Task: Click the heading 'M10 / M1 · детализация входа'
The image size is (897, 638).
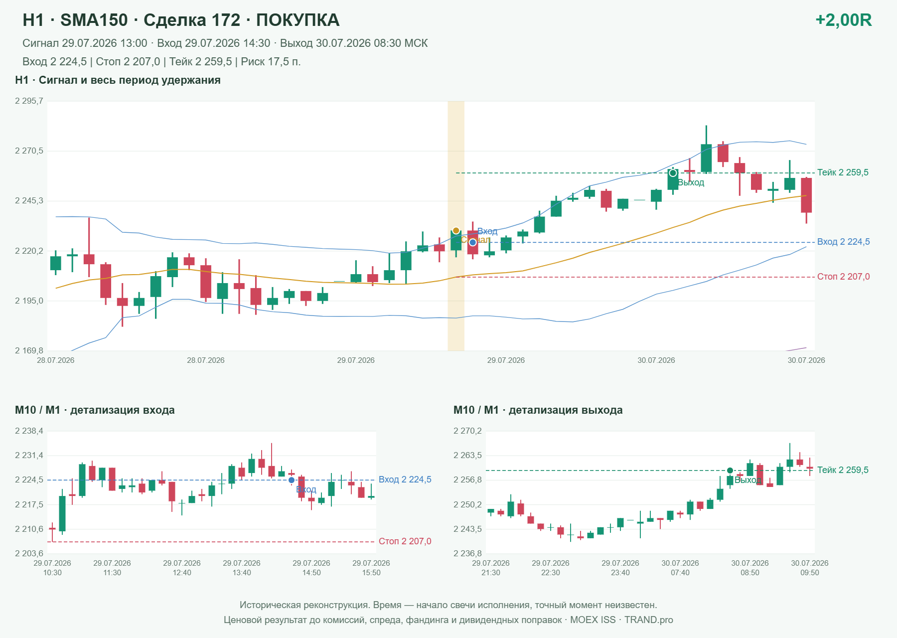Action: point(95,410)
